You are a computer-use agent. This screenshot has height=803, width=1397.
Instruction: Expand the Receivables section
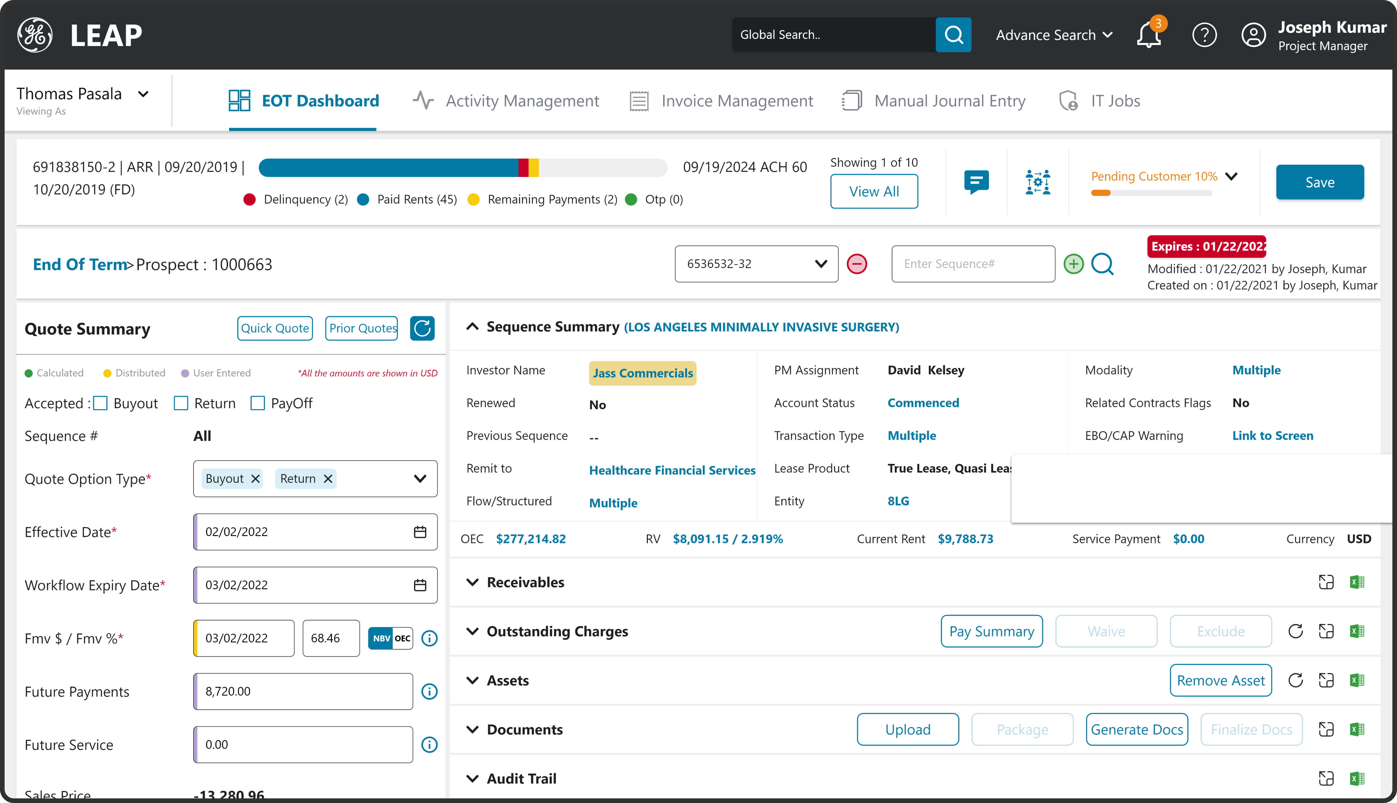pos(472,582)
